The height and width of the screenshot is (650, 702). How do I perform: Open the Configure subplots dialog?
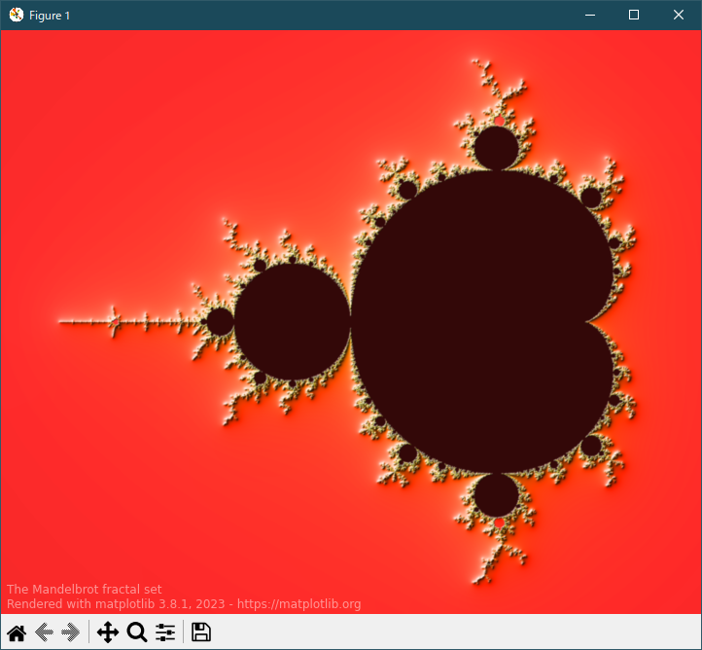(x=165, y=632)
